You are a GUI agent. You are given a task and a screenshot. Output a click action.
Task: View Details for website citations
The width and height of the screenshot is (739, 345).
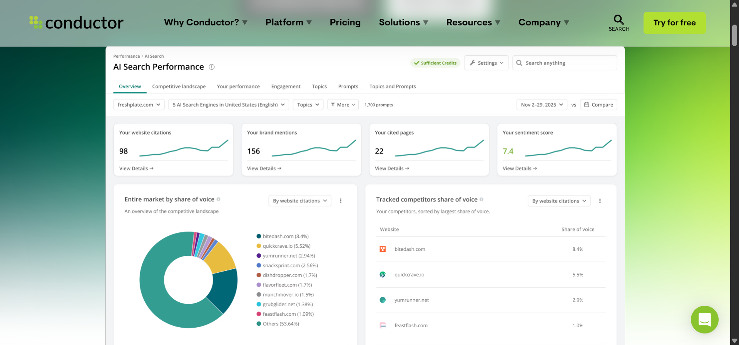click(x=136, y=168)
